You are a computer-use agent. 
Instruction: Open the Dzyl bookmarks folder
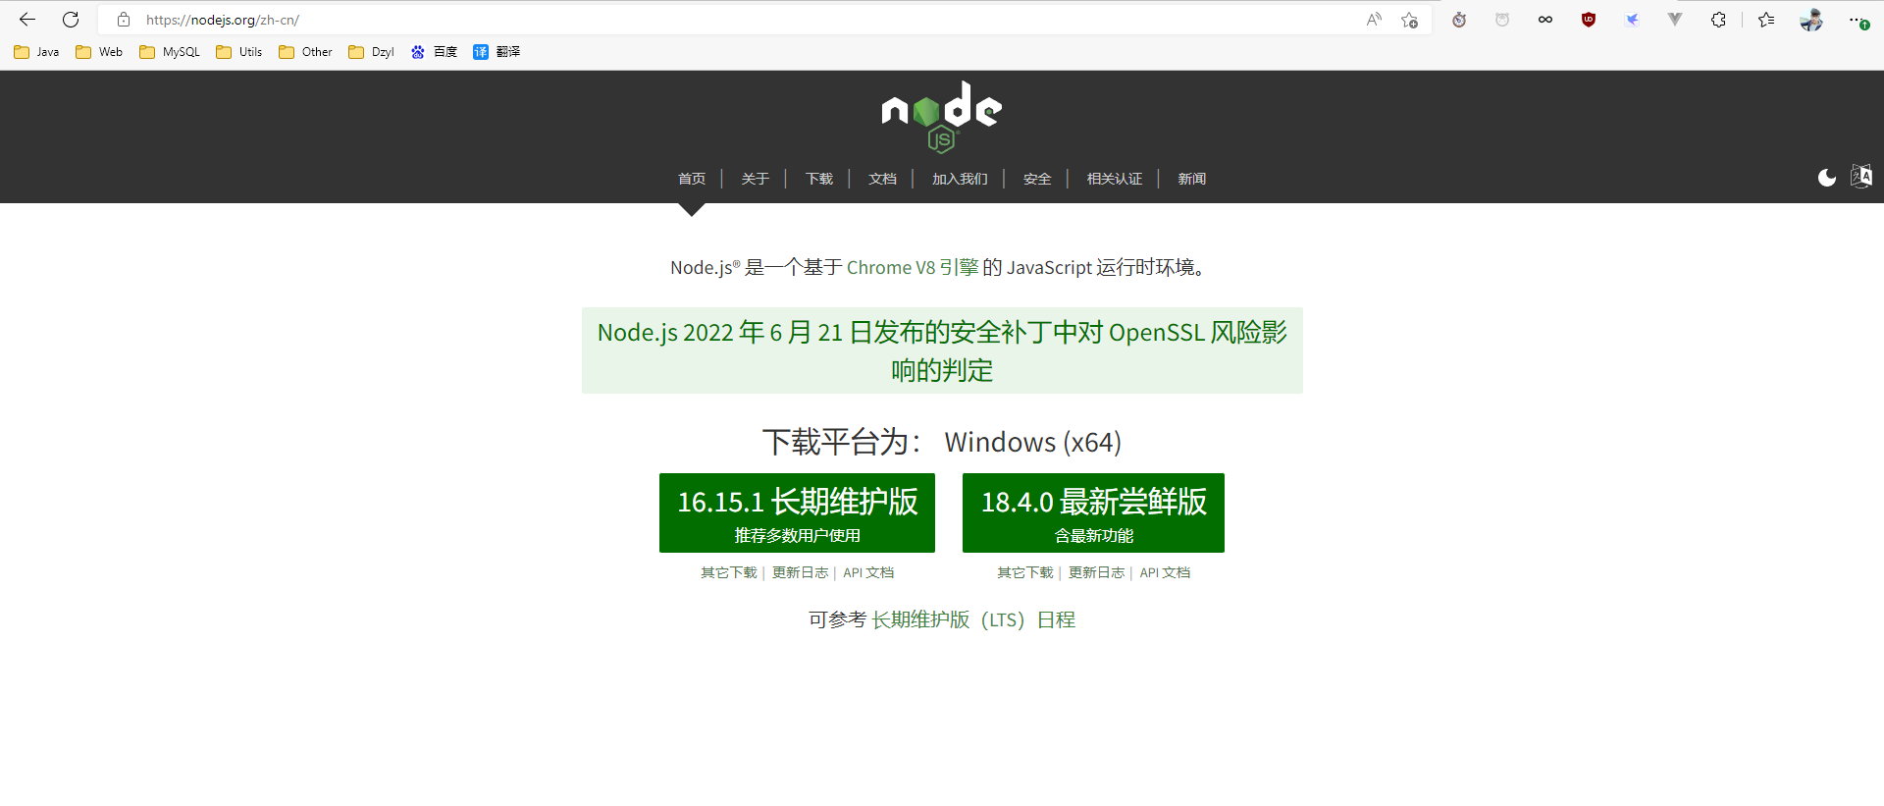(x=371, y=52)
